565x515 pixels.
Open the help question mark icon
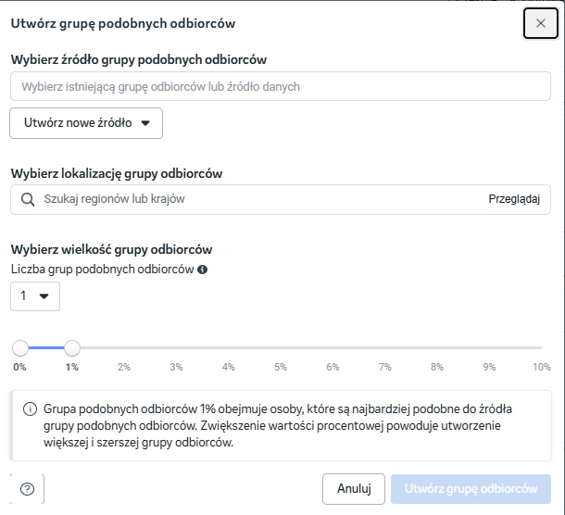[x=28, y=489]
